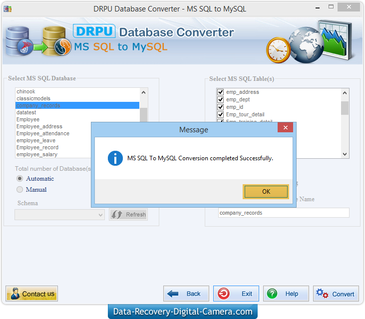Click the green question mark Help icon

(272, 294)
